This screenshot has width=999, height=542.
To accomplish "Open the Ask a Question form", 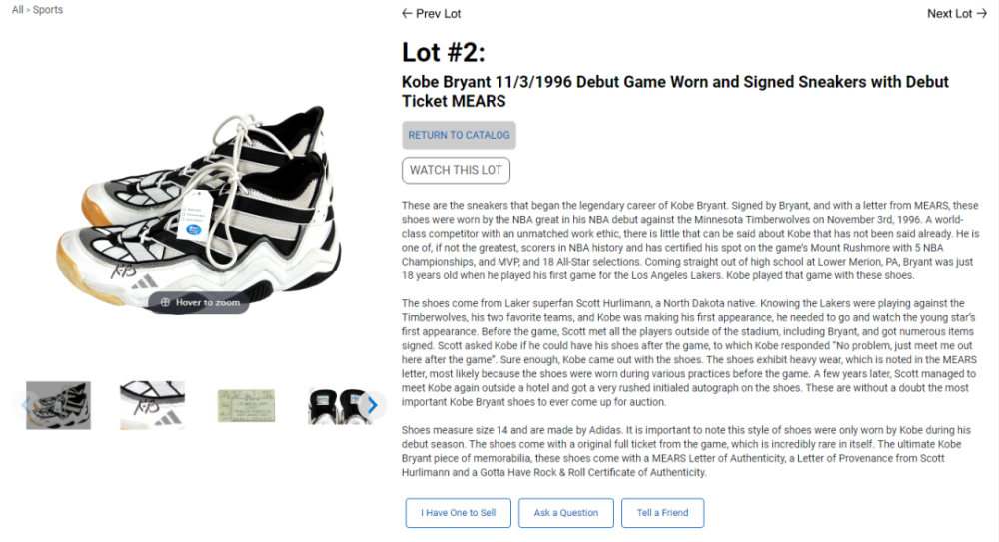I will (x=566, y=513).
